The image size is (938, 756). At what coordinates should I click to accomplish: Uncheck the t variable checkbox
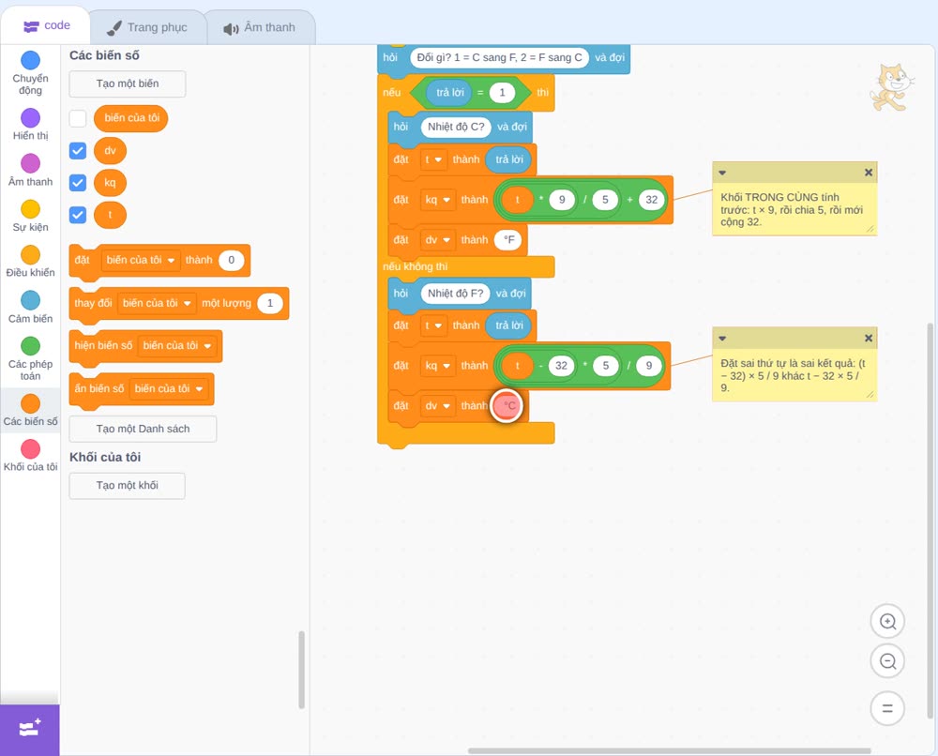(x=78, y=215)
